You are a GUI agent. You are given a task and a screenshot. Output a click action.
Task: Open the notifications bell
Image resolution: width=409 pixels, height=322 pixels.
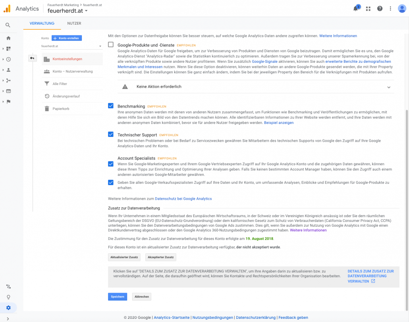coord(355,9)
